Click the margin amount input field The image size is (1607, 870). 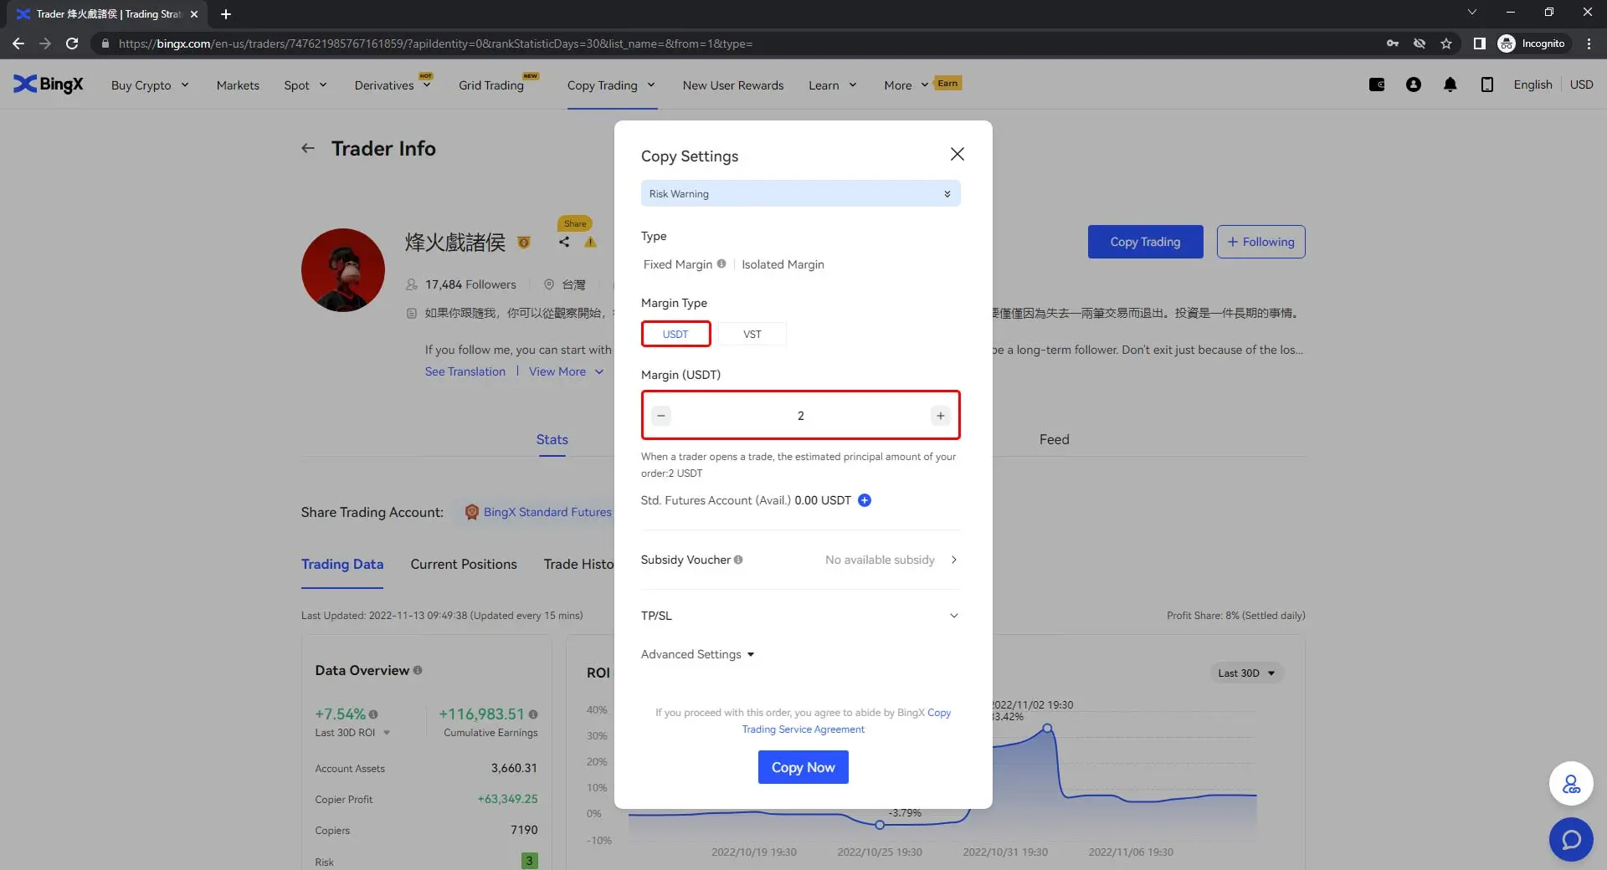coord(801,416)
